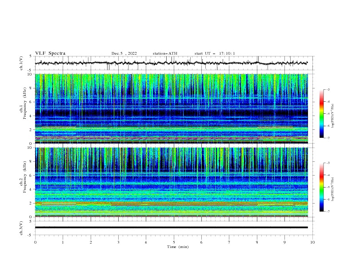Click inside the ch.2 spectrogram panel

click(171, 182)
